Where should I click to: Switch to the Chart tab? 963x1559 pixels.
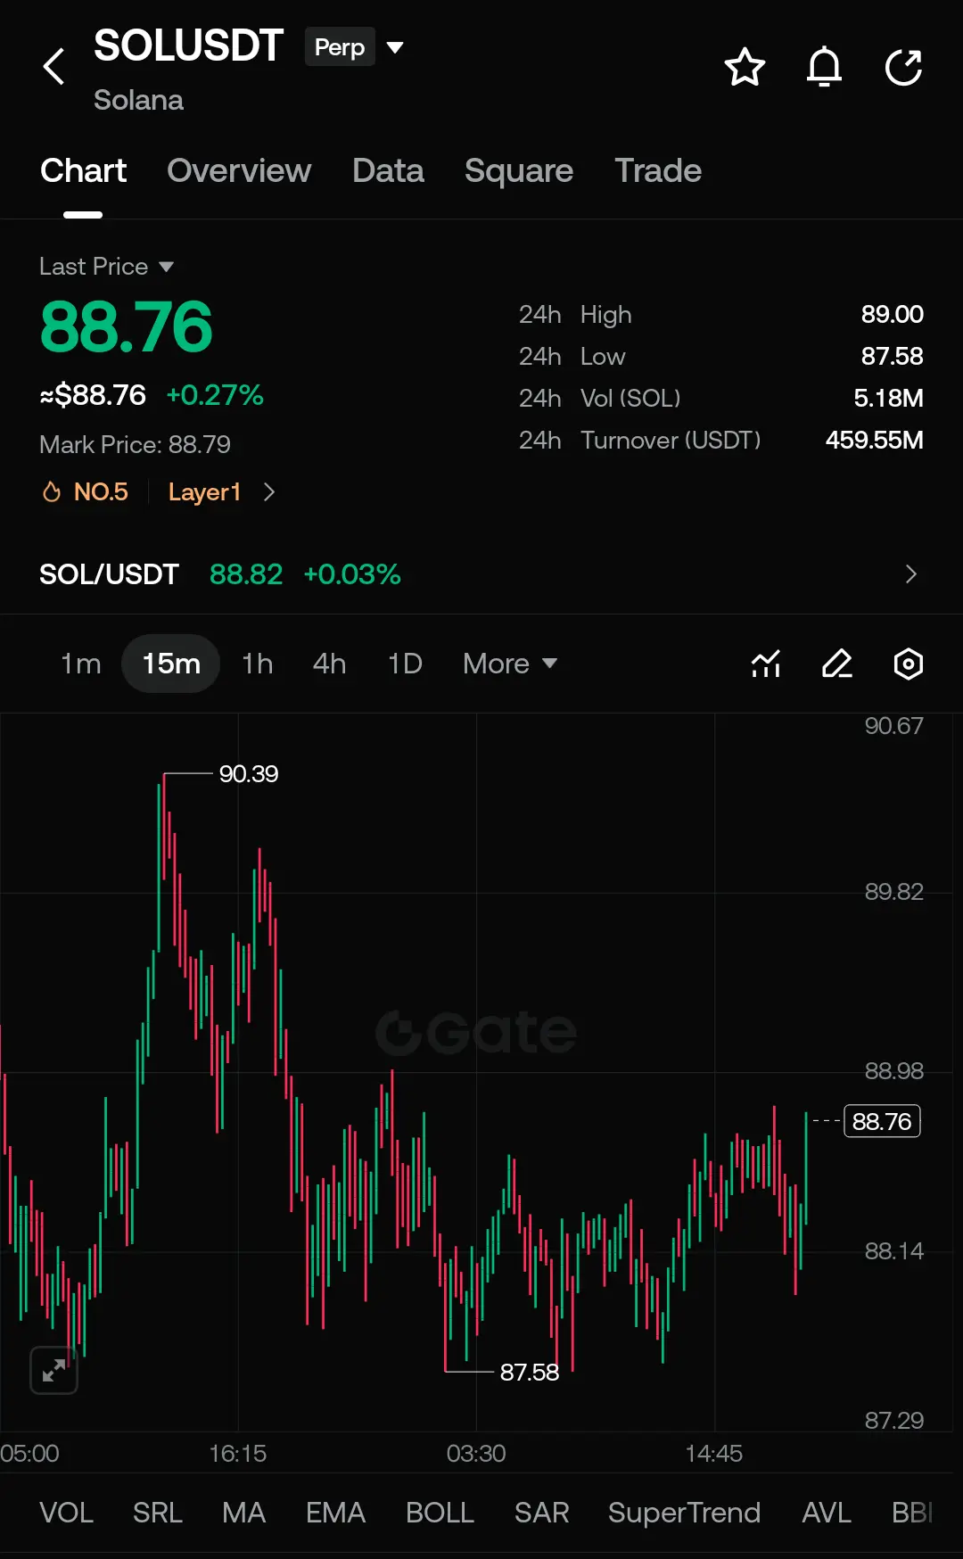[84, 170]
